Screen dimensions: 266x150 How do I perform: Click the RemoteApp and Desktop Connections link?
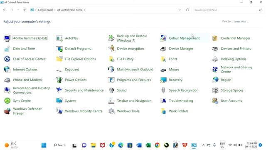click(32, 90)
